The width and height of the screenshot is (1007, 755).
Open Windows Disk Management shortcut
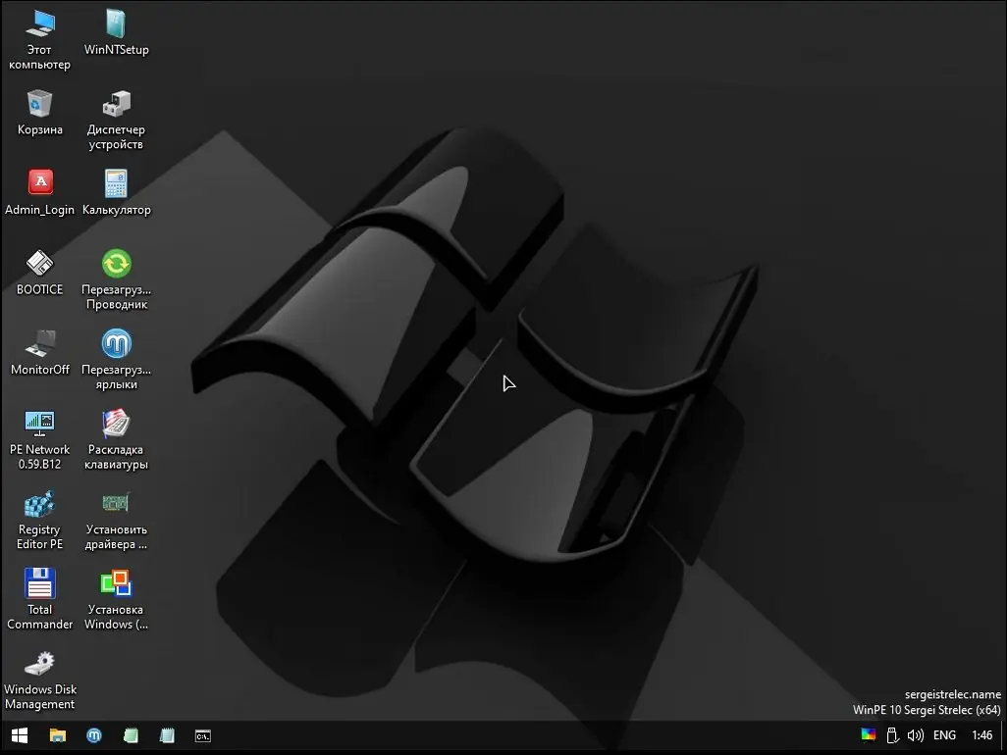click(x=40, y=679)
